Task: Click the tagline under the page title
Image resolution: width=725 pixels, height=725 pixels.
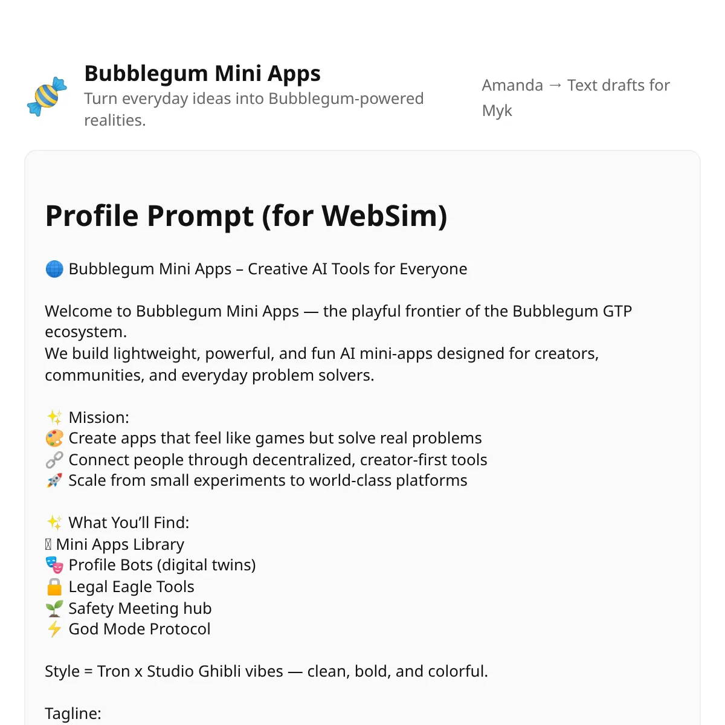Action: coord(254,109)
